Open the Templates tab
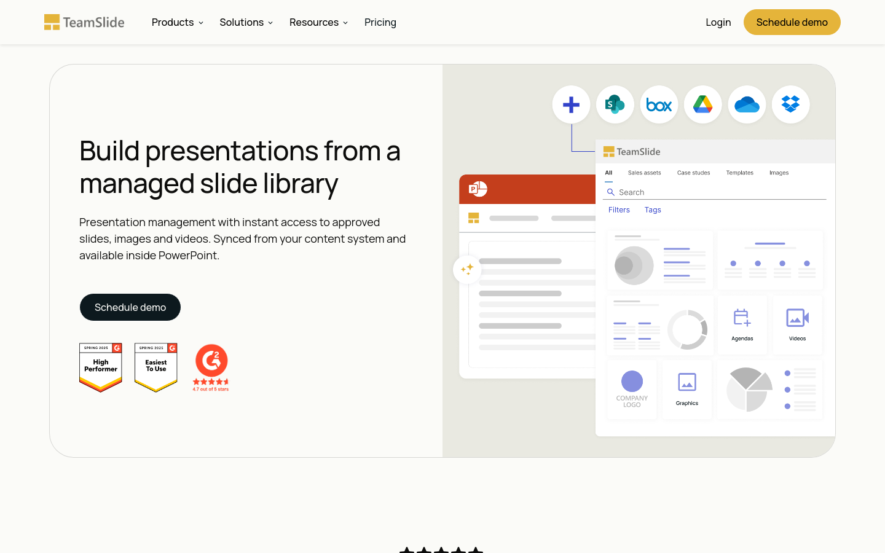Screen dimensions: 885x553 pyautogui.click(x=739, y=173)
